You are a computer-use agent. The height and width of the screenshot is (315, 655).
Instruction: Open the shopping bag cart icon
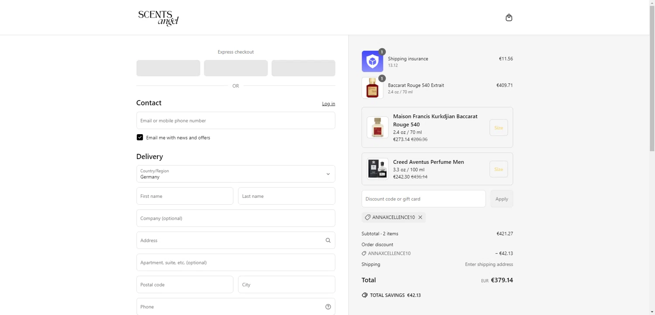tap(509, 17)
